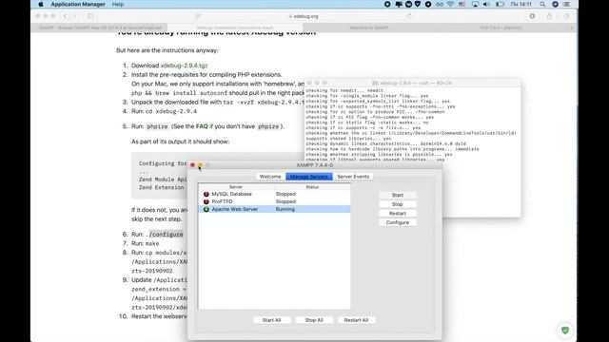The image size is (609, 342).
Task: Click the green shield icon on the page
Action: 565,331
